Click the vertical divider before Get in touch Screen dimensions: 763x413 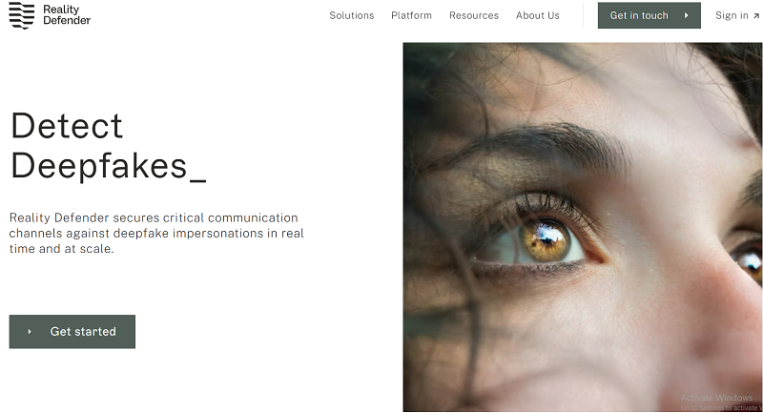pyautogui.click(x=583, y=15)
